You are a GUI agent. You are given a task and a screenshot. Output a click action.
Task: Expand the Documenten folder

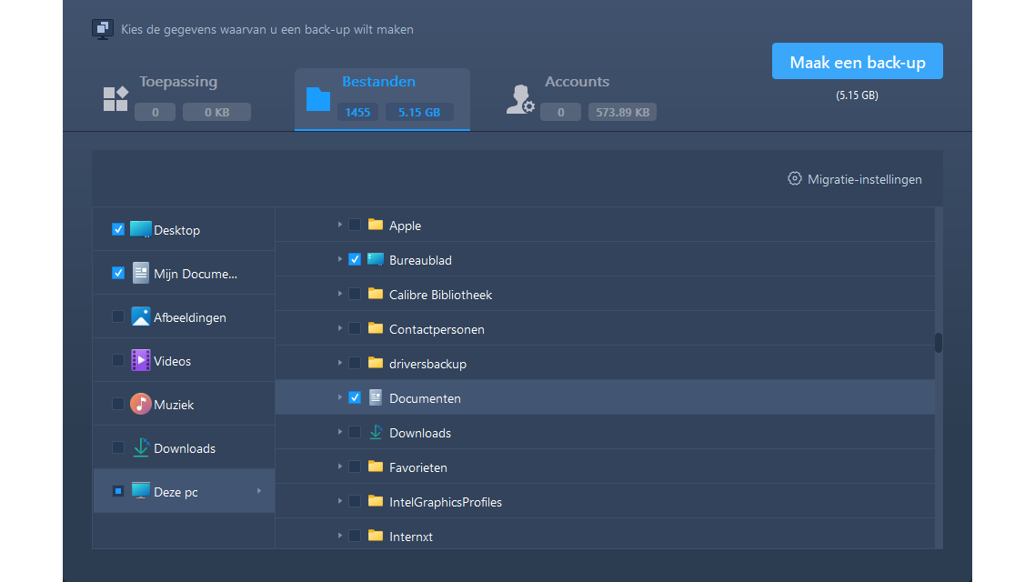(x=340, y=398)
